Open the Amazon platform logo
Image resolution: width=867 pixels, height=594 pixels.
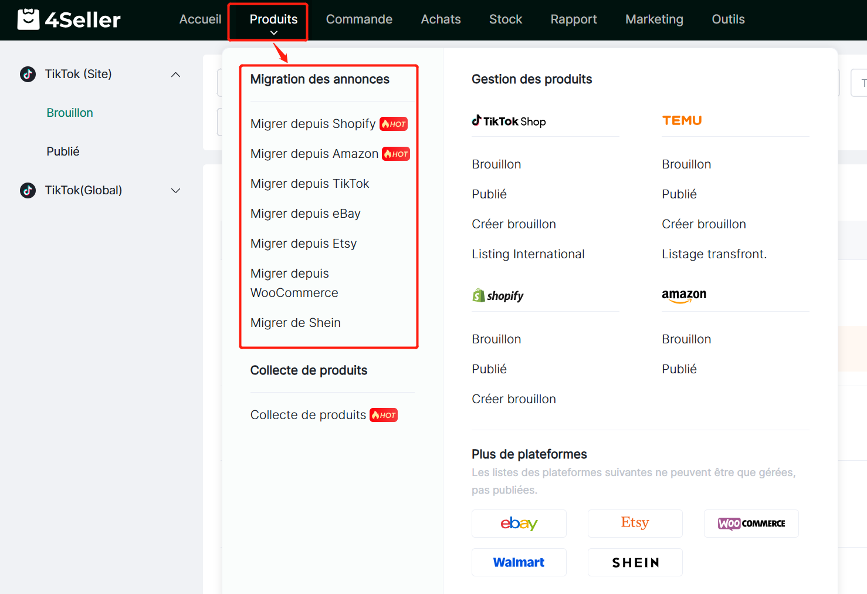[684, 295]
